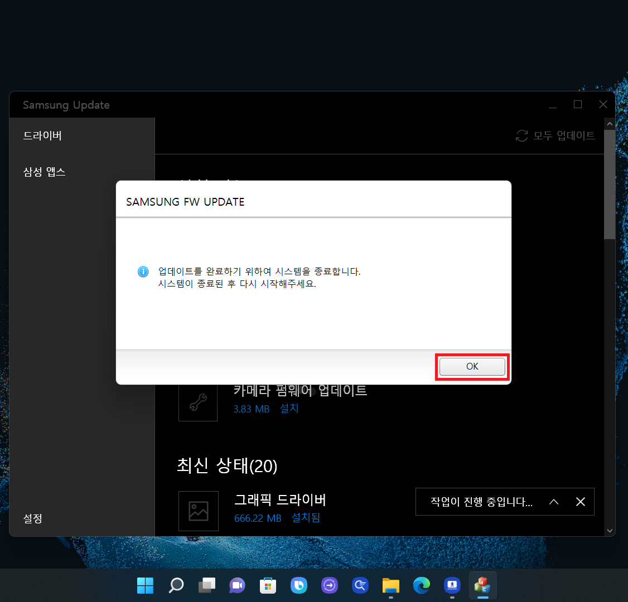Open the purple arrow circle taskbar icon
628x602 pixels.
(329, 586)
